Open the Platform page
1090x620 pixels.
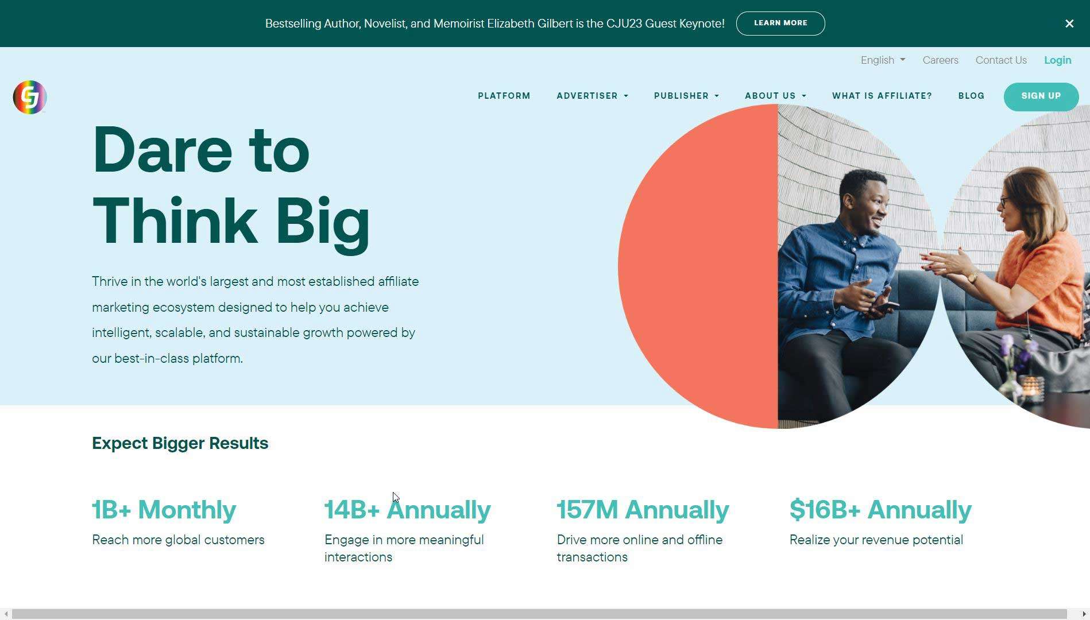click(x=504, y=96)
